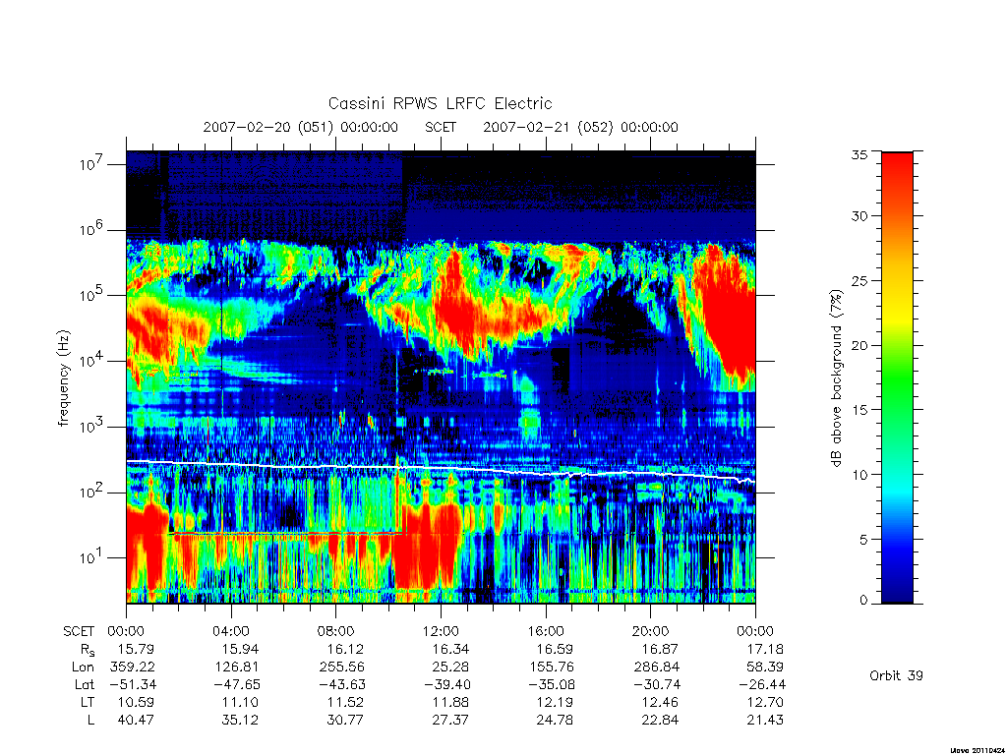Image resolution: width=1007 pixels, height=755 pixels.
Task: Click the 'frequency (Hz)' axis label
Action: 63,378
